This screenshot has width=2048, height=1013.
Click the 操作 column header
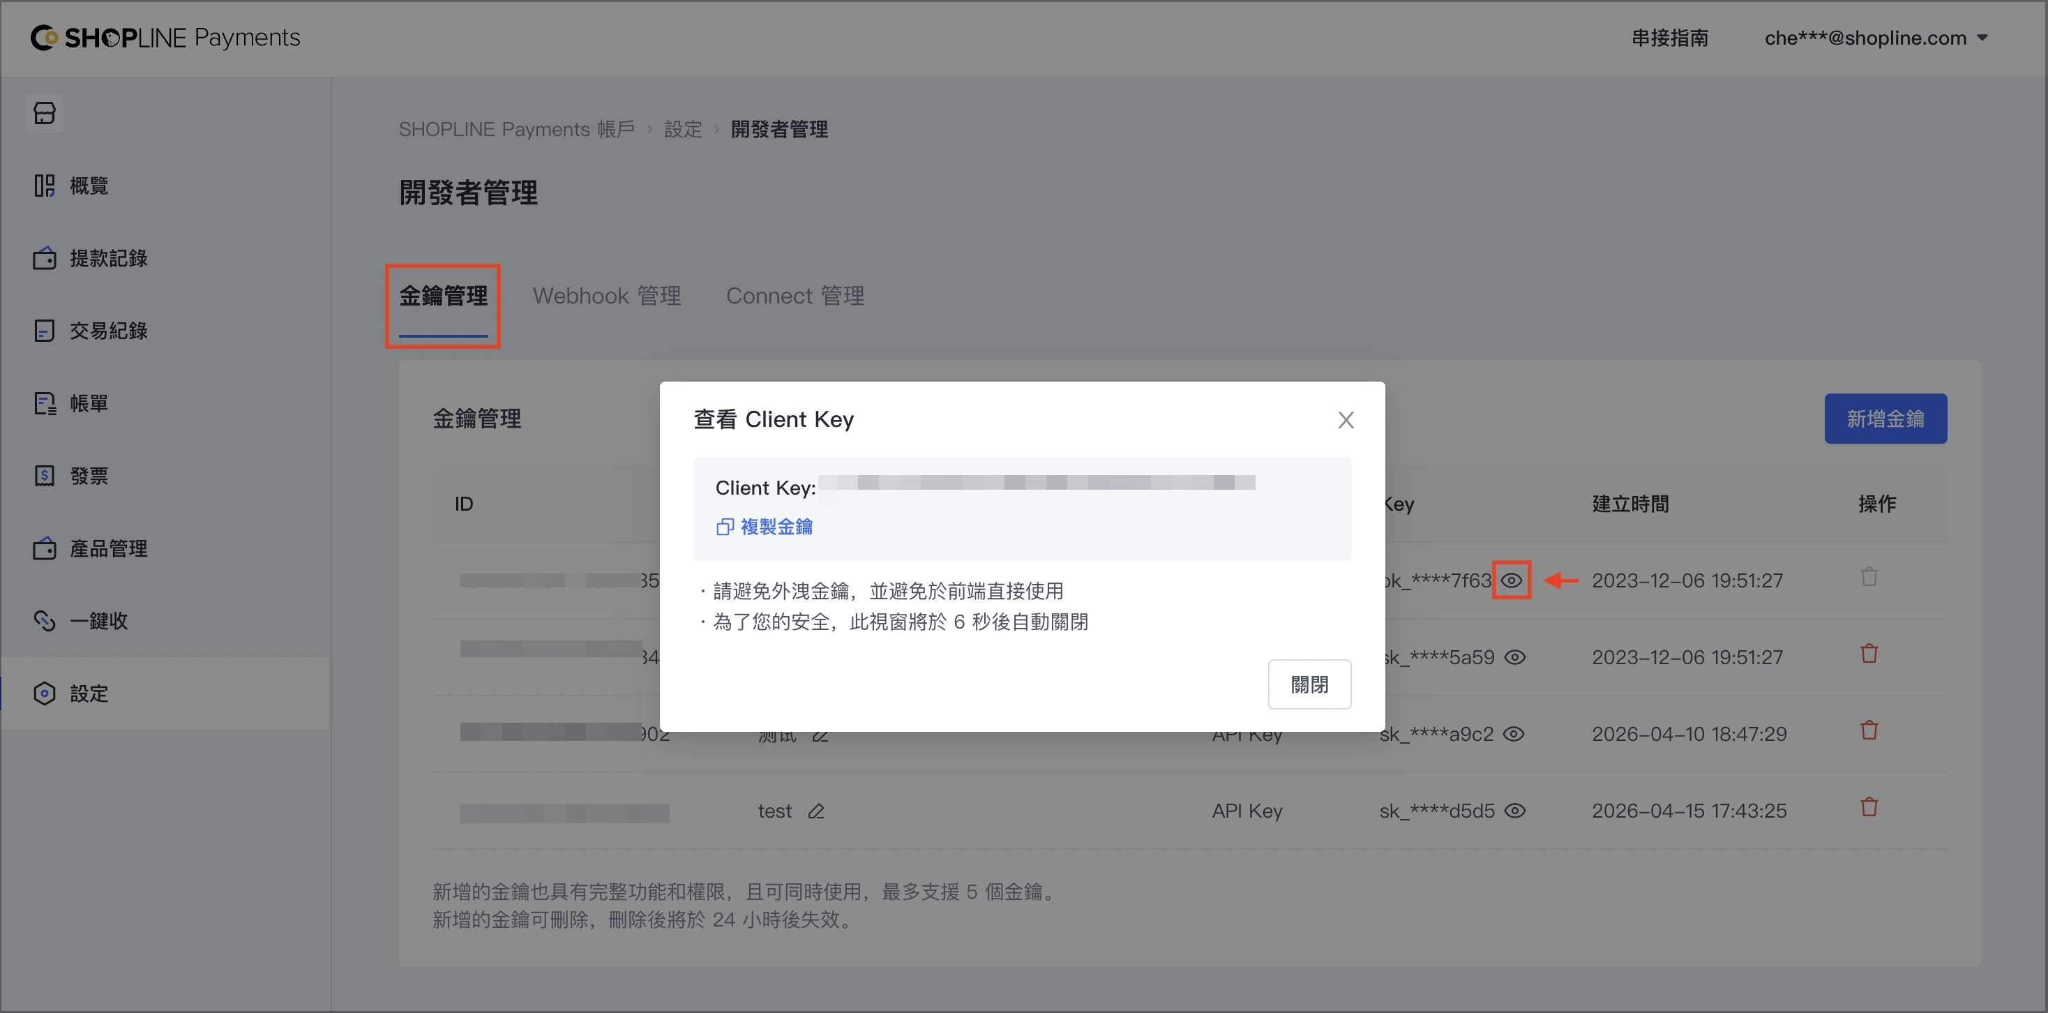click(x=1877, y=503)
